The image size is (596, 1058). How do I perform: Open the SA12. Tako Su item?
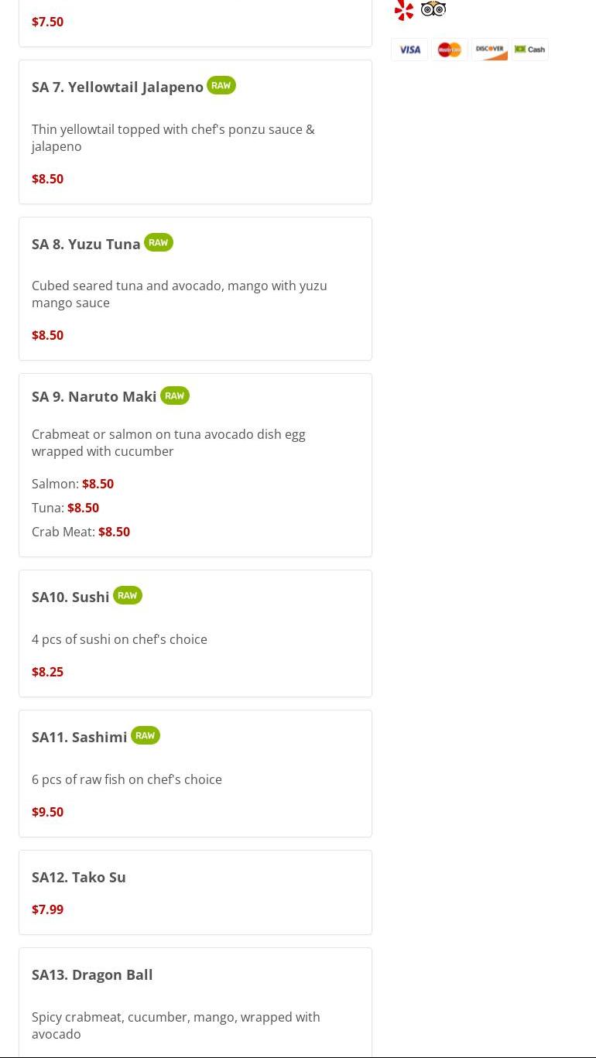click(x=79, y=878)
